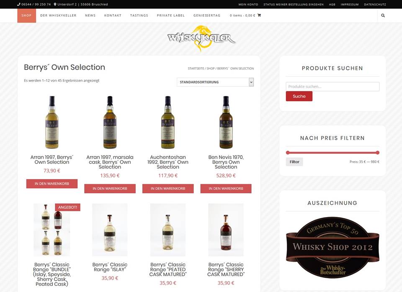Image resolution: width=402 pixels, height=292 pixels.
Task: Click the maximum price slider handle
Action: coord(378,153)
